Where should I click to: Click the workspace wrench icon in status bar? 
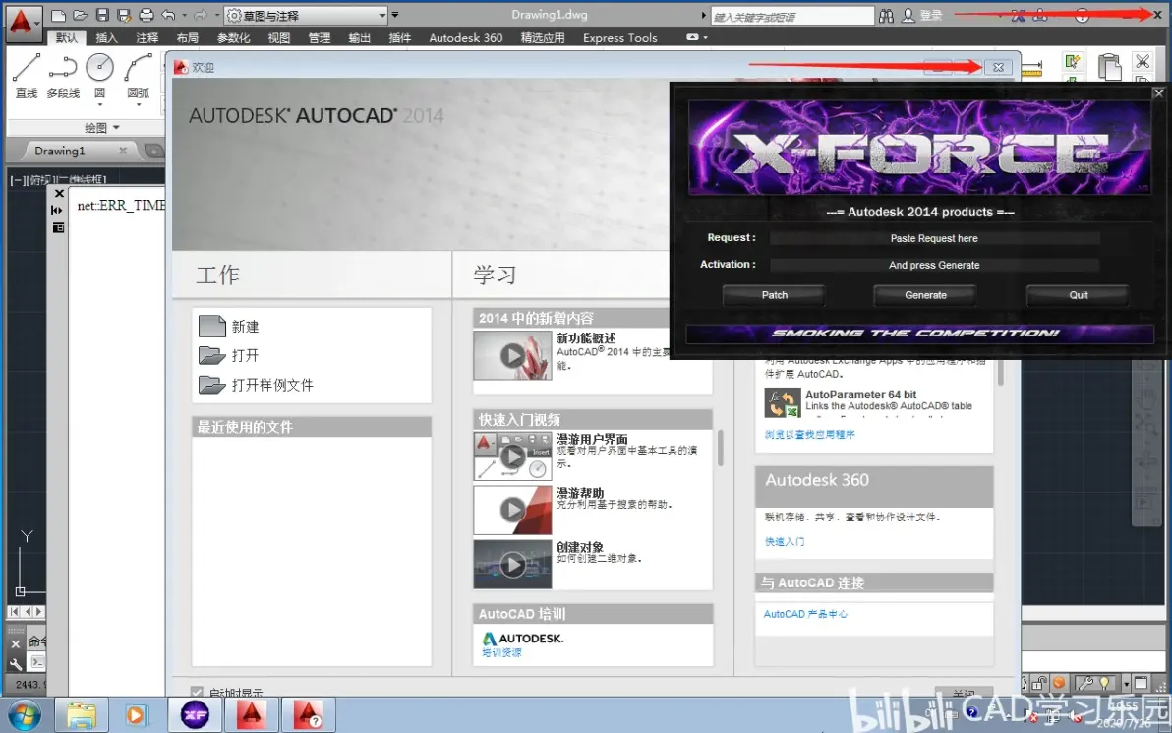click(1084, 682)
